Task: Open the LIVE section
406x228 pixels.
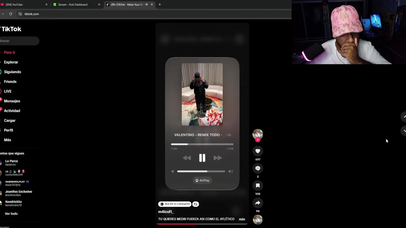Action: click(8, 92)
